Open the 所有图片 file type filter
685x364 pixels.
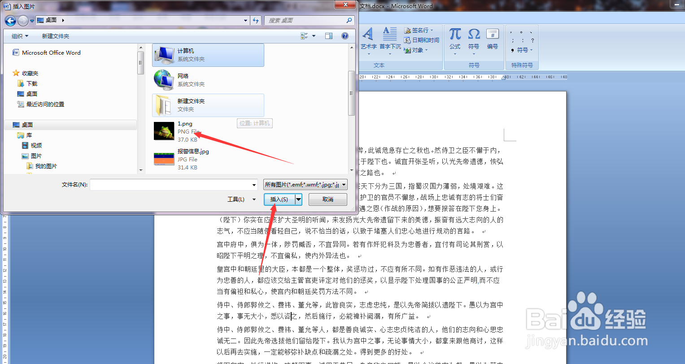pyautogui.click(x=305, y=184)
